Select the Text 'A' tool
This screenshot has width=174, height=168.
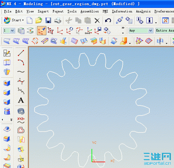point(21,100)
